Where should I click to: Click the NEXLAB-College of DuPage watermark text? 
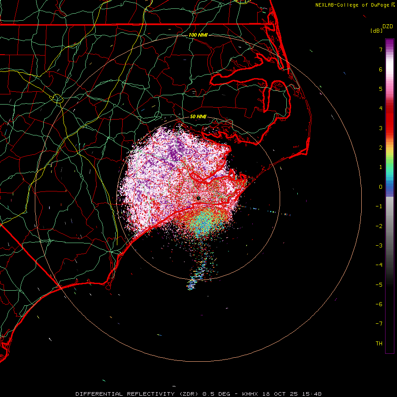click(353, 5)
